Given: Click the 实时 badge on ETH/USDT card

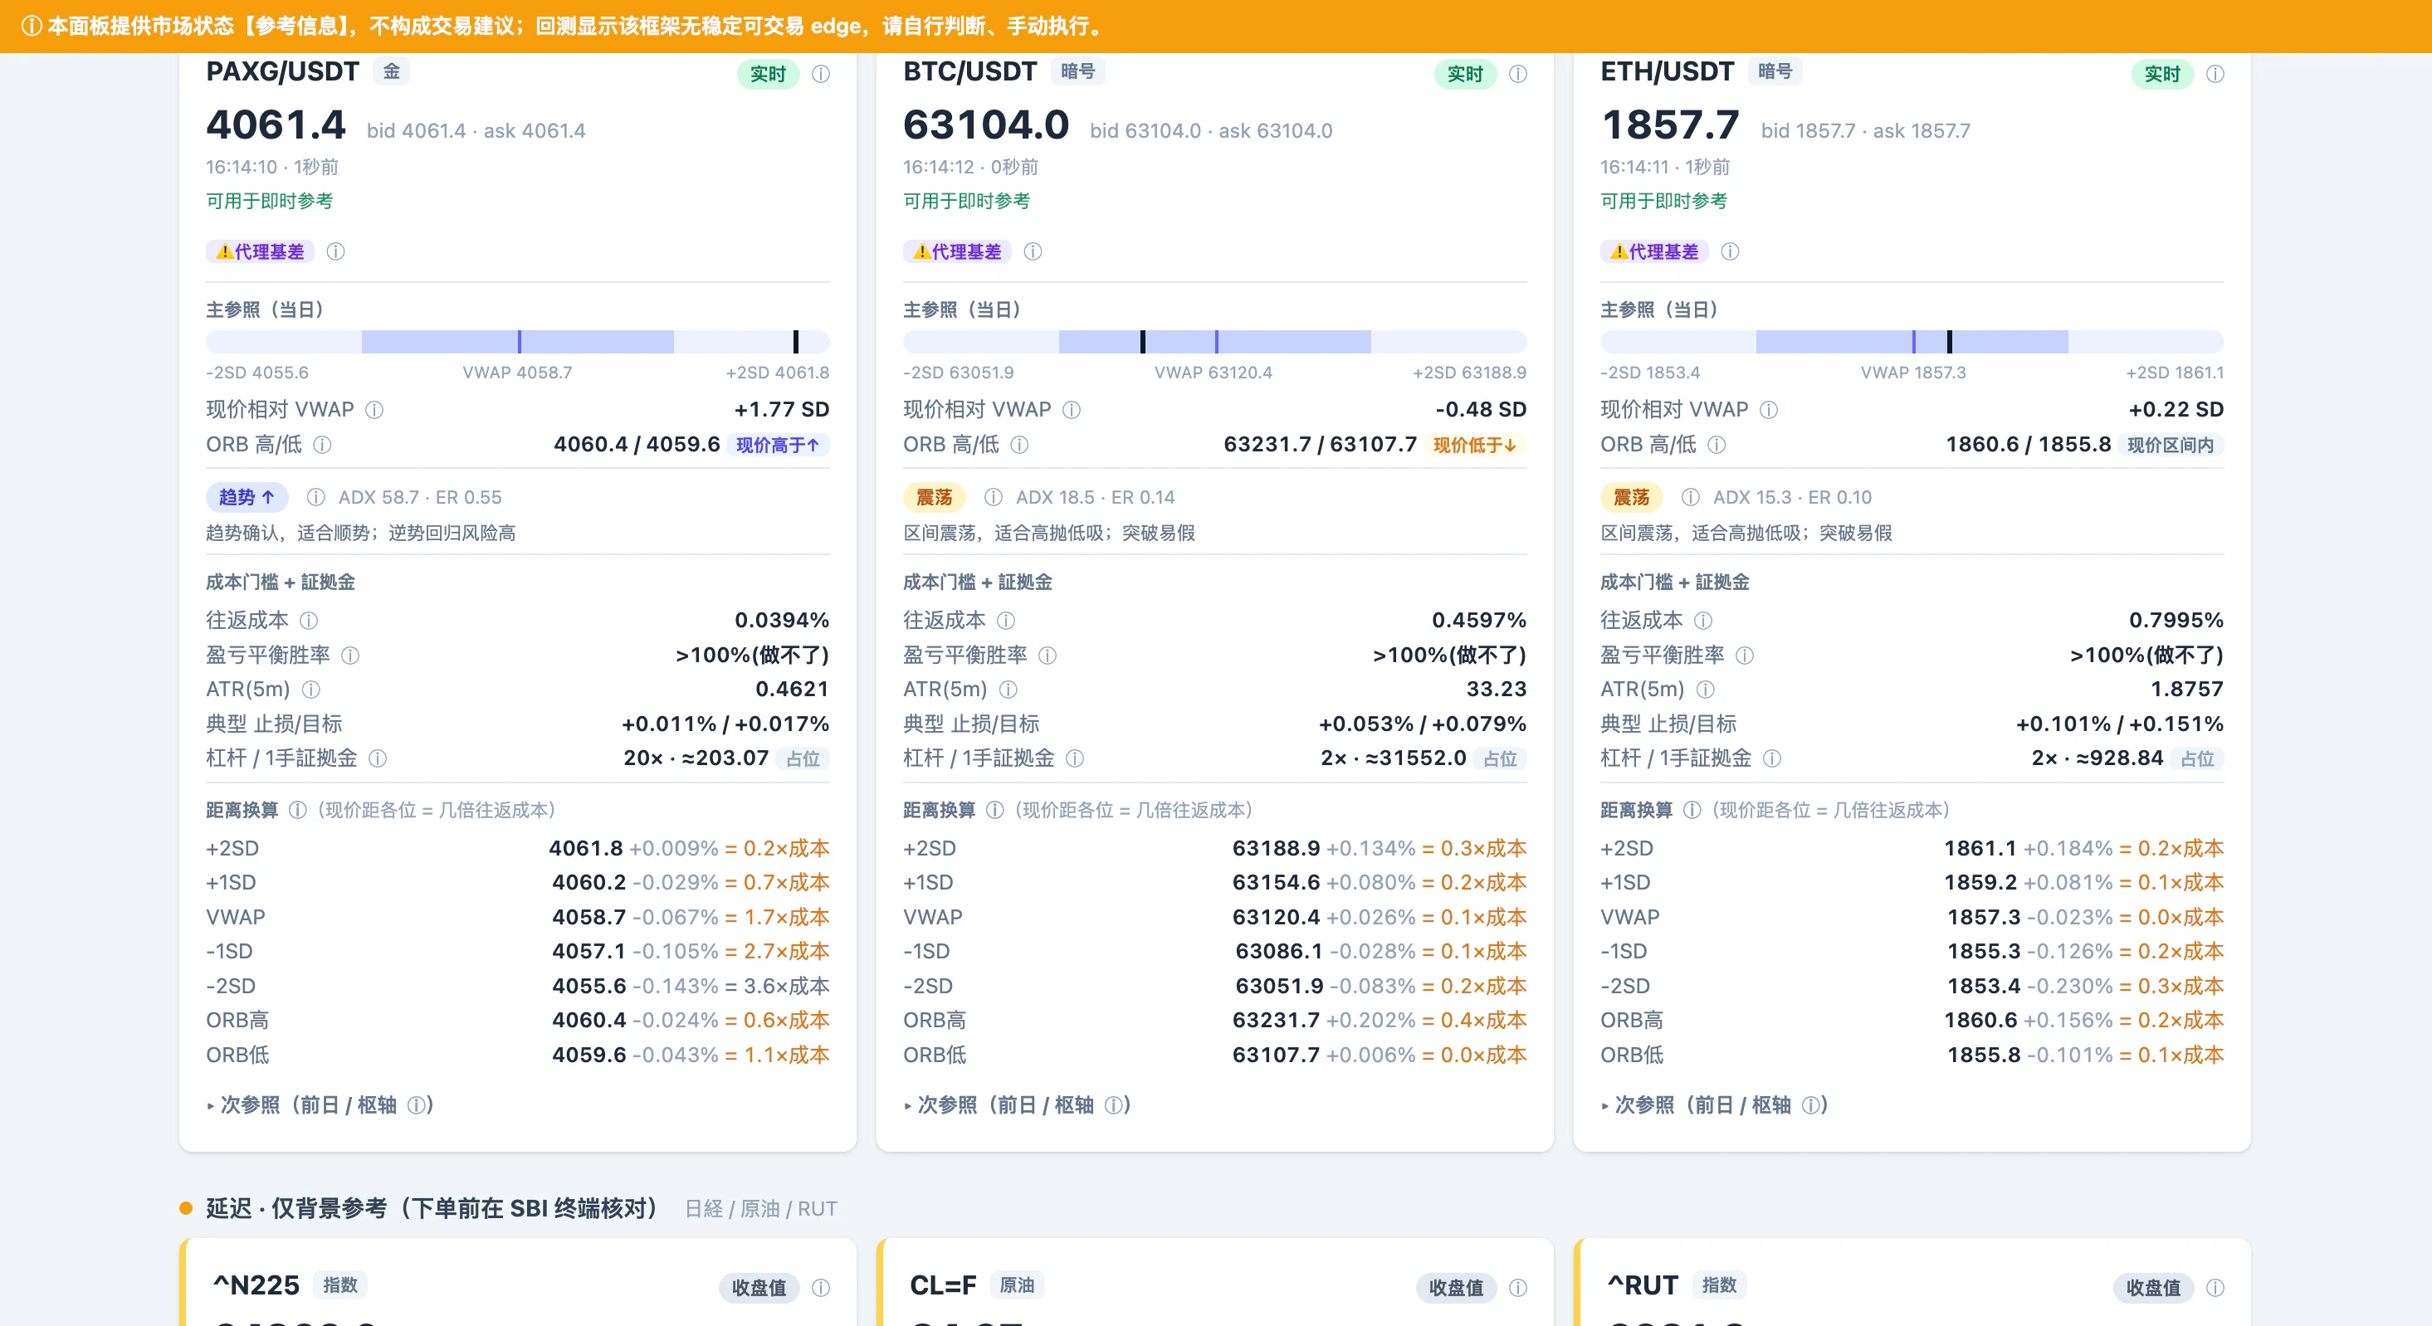Looking at the screenshot, I should tap(2162, 74).
